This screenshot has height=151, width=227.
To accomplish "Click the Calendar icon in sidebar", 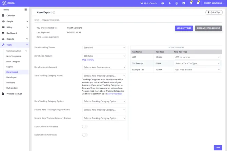I will click(3, 16).
